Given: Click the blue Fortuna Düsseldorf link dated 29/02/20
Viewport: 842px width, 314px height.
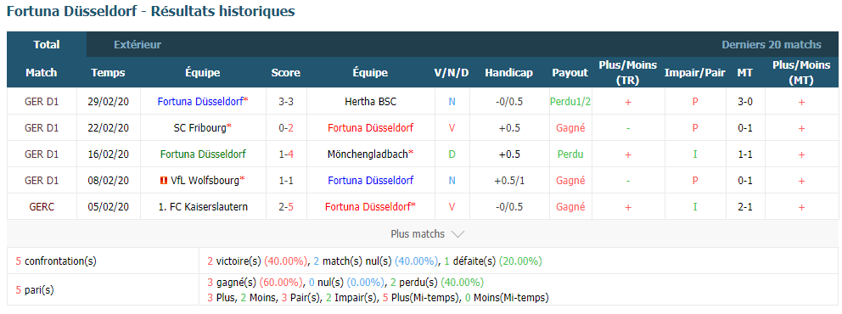Looking at the screenshot, I should pyautogui.click(x=200, y=102).
